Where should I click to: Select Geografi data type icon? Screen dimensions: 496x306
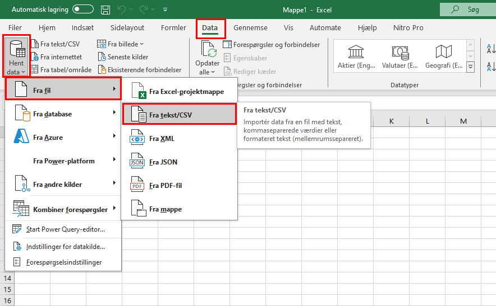point(443,51)
